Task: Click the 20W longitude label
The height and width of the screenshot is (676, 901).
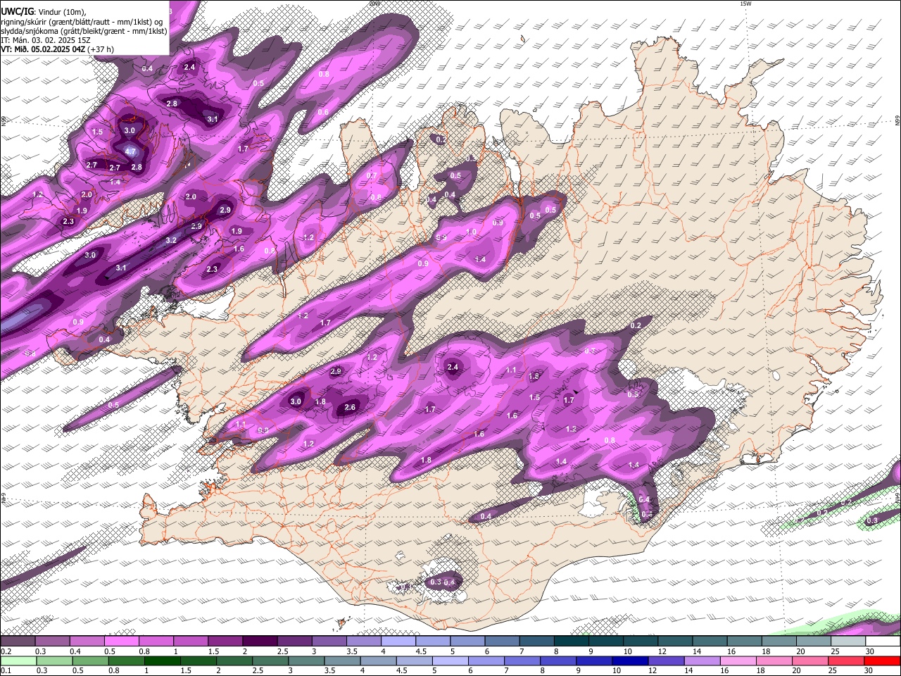Action: point(374,4)
